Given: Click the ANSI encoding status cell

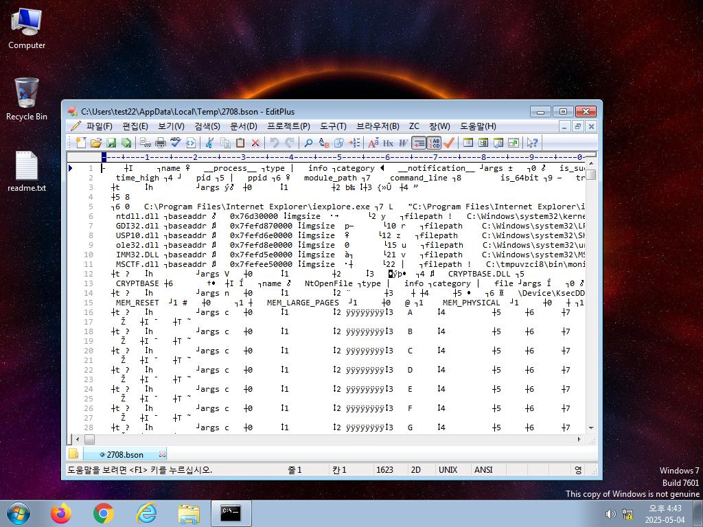Looking at the screenshot, I should (x=483, y=469).
